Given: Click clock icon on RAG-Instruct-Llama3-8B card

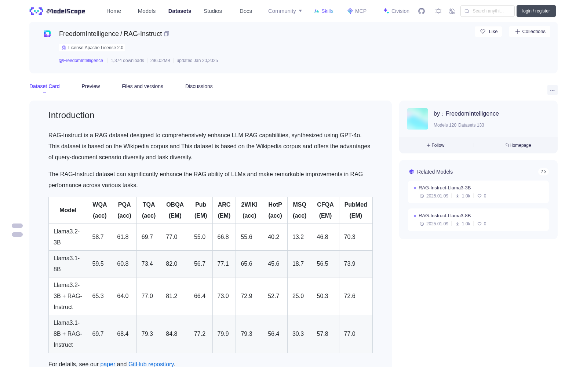Looking at the screenshot, I should pyautogui.click(x=422, y=224).
